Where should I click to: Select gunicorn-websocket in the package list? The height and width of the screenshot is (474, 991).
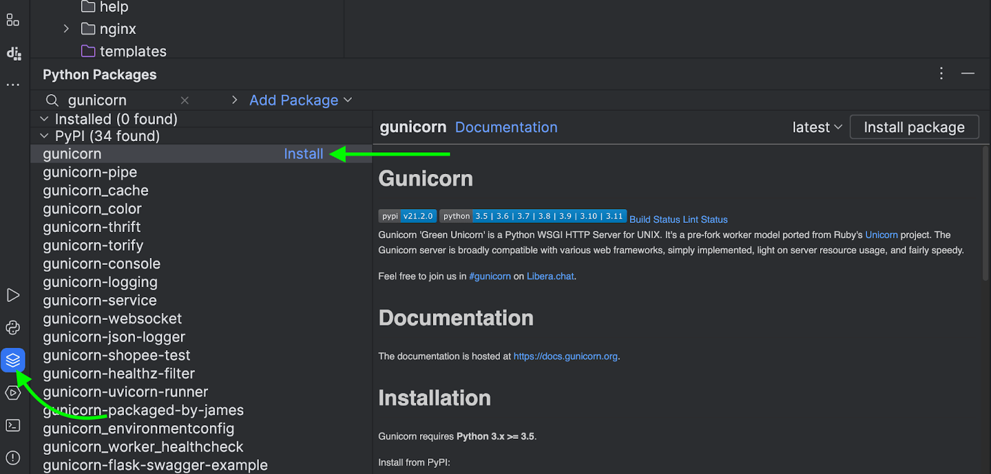(x=112, y=319)
